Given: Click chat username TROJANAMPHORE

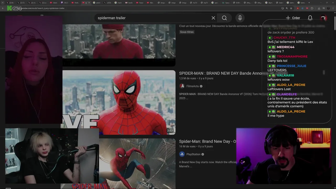Looking at the screenshot, I should 292,56.
